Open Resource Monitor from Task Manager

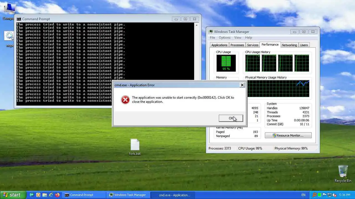click(288, 135)
